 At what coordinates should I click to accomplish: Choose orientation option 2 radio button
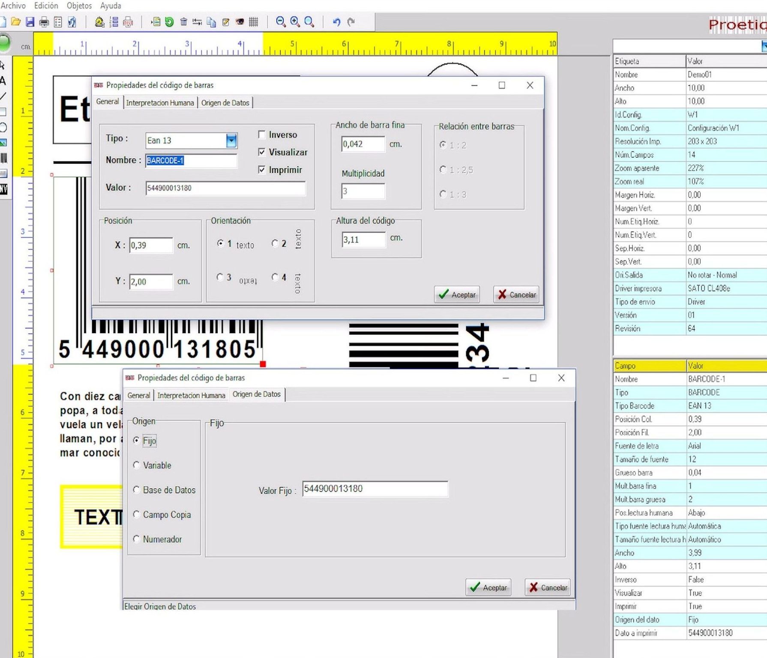[275, 243]
